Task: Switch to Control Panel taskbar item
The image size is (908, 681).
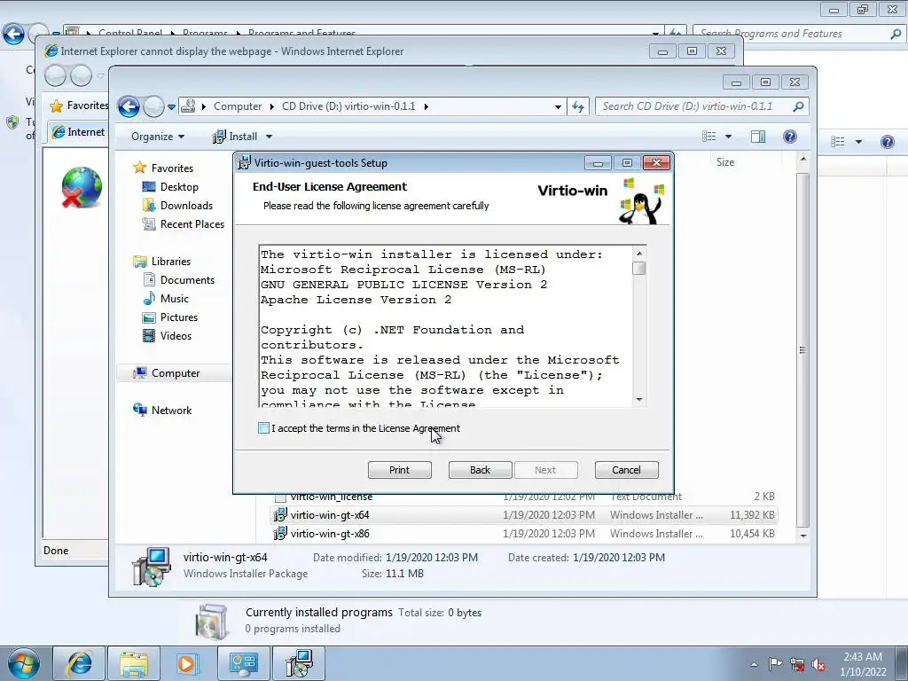Action: tap(243, 663)
